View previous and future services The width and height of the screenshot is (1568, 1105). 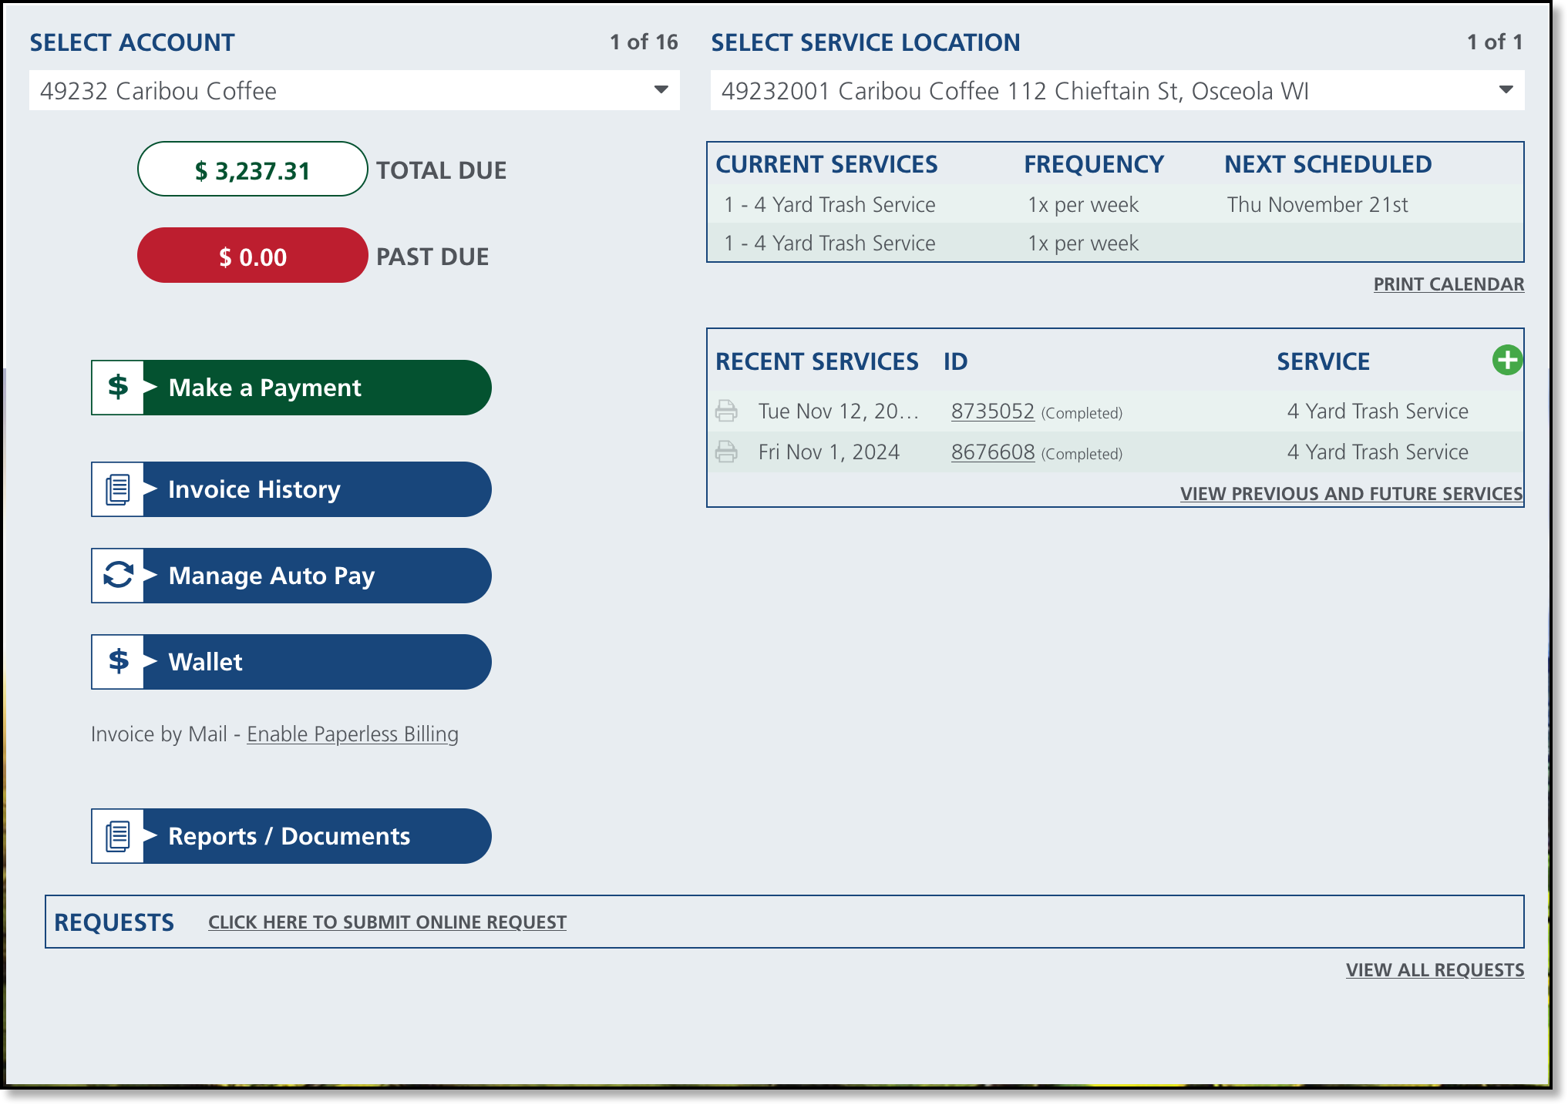(x=1351, y=494)
